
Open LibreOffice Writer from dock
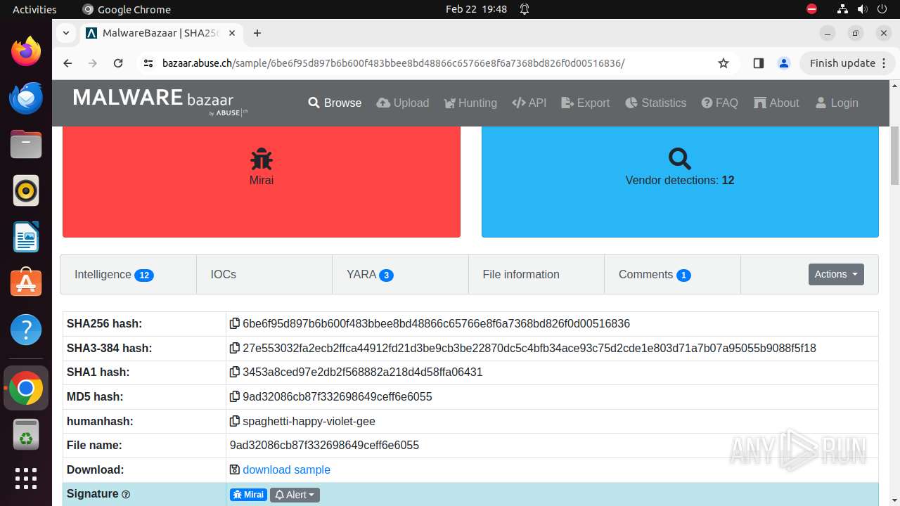[26, 237]
